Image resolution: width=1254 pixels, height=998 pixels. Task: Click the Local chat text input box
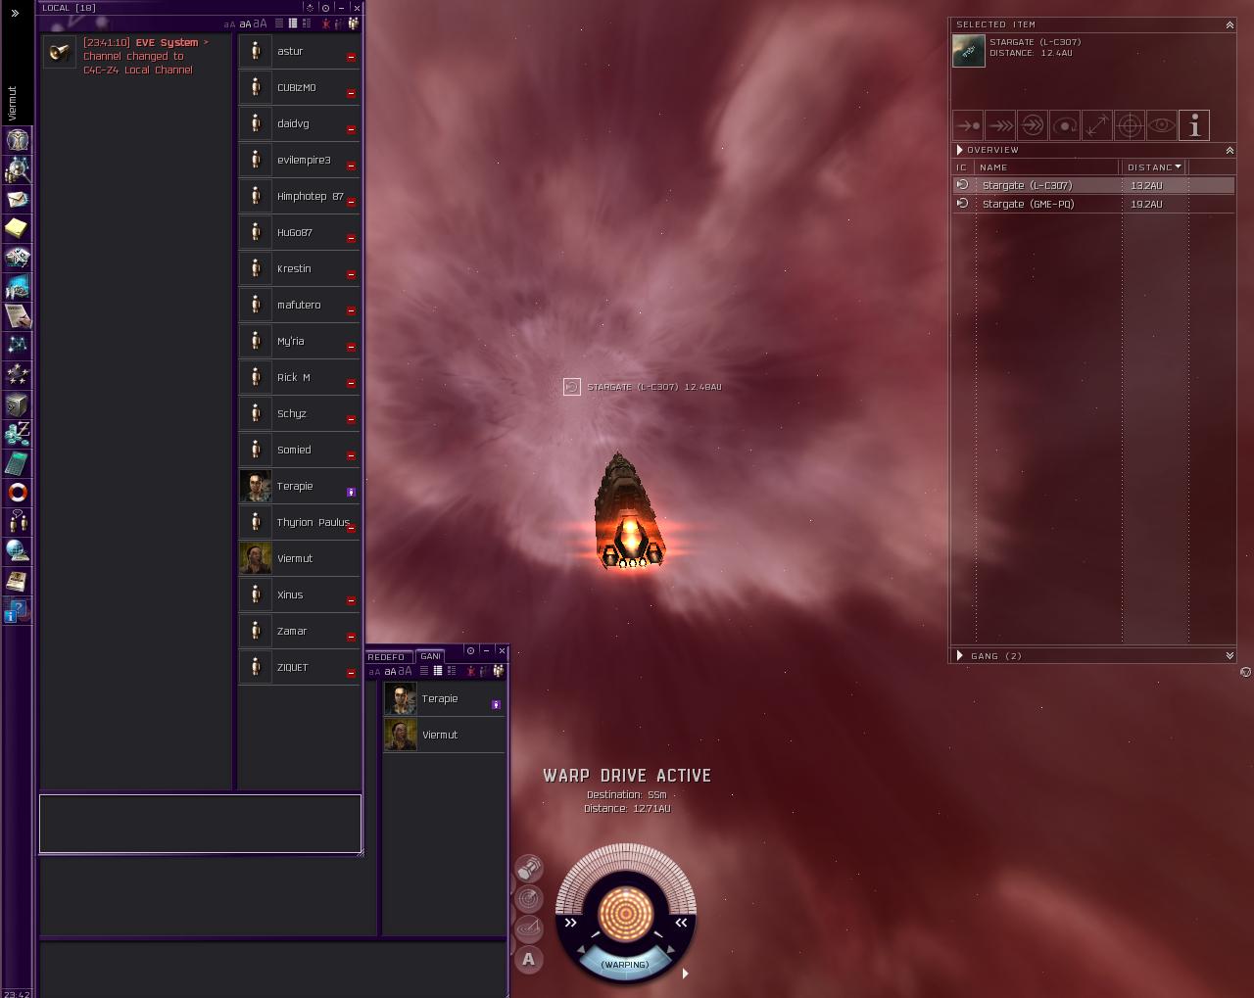(x=201, y=824)
